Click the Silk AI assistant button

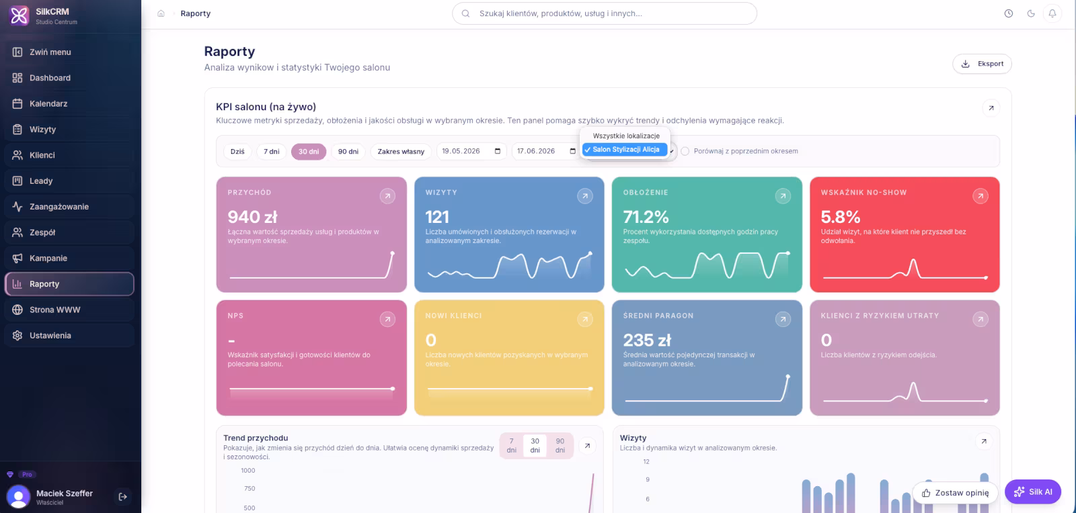1033,492
